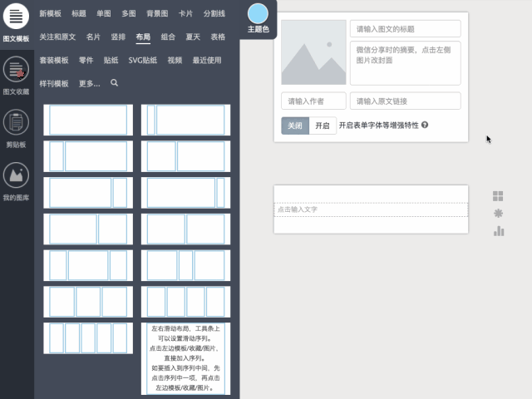Image resolution: width=532 pixels, height=399 pixels.
Task: Switch to the 卡片 category
Action: (x=185, y=13)
